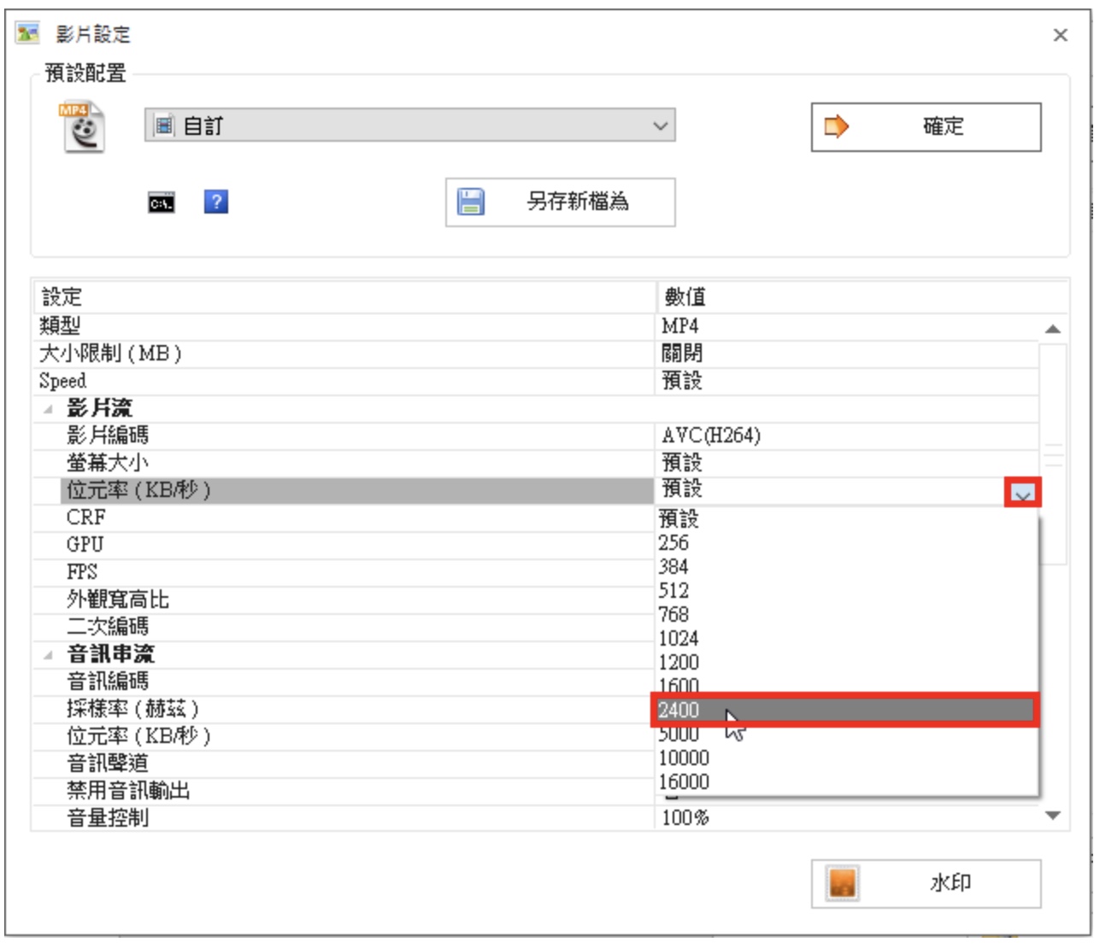Select 2400 in bitrate list
Image resolution: width=1094 pixels, height=948 pixels.
tap(845, 710)
